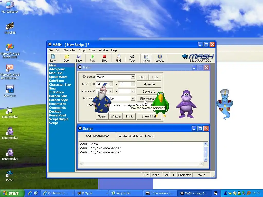
Task: Switch to Recycle Bin taskbar window
Action: coord(126,193)
